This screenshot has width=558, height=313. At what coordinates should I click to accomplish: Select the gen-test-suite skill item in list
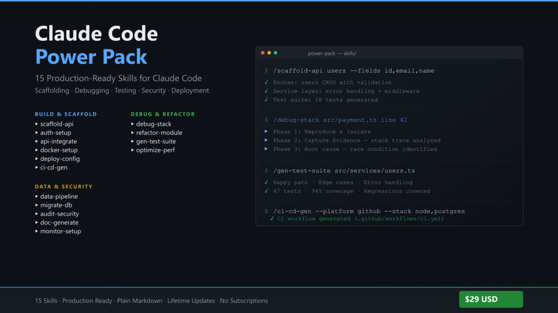click(156, 141)
